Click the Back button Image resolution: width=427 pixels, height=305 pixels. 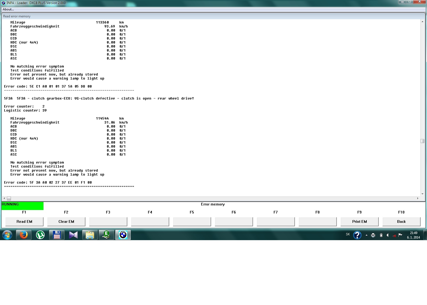pyautogui.click(x=401, y=221)
